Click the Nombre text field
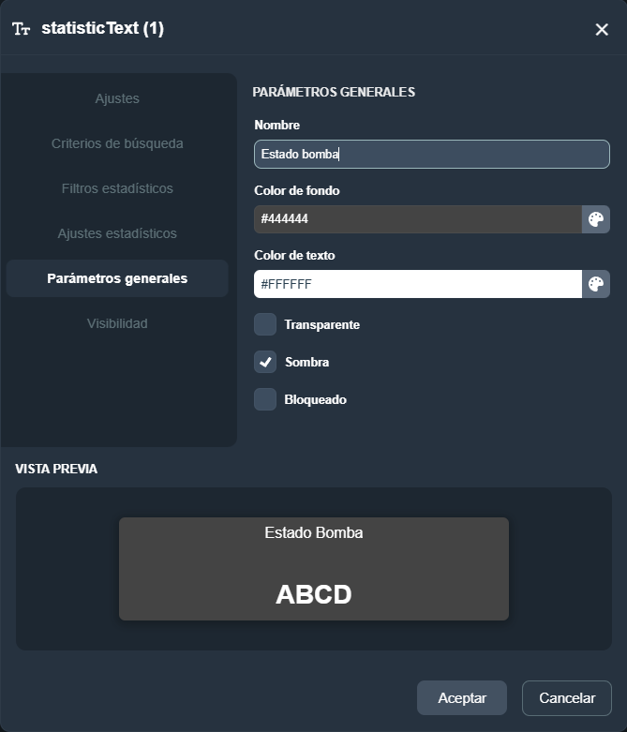The width and height of the screenshot is (627, 732). click(x=431, y=154)
